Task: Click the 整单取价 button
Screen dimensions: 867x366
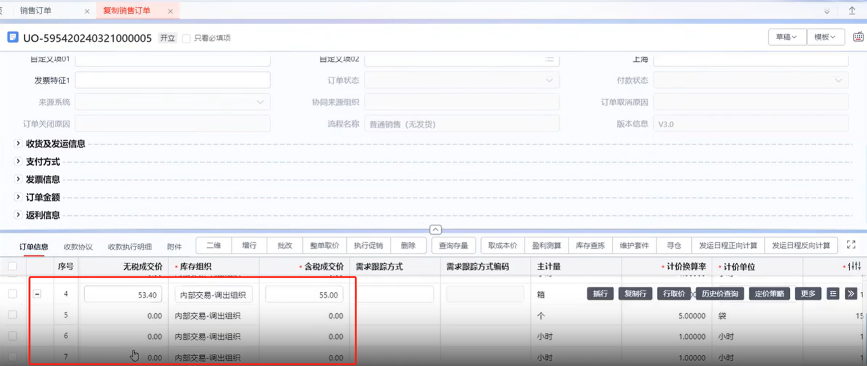Action: tap(325, 245)
